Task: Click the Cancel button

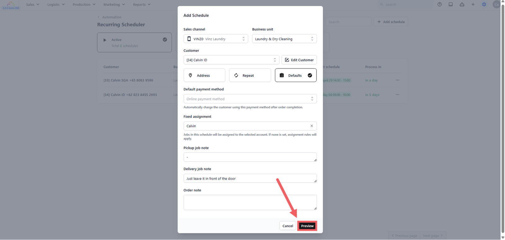Action: coord(288,226)
